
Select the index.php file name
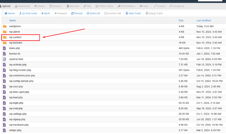point(15,48)
